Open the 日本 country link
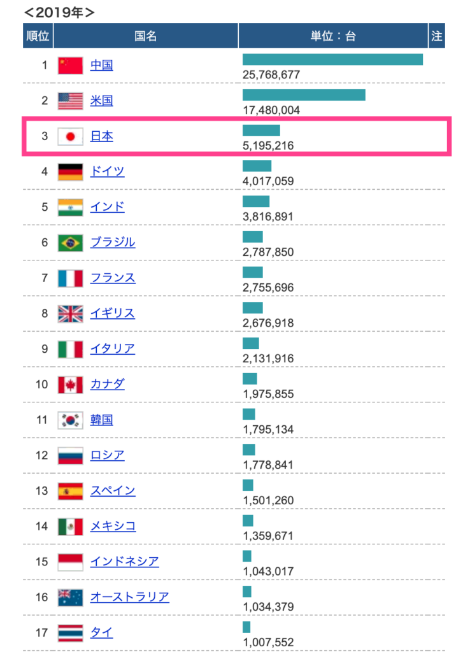The height and width of the screenshot is (652, 470). (102, 136)
